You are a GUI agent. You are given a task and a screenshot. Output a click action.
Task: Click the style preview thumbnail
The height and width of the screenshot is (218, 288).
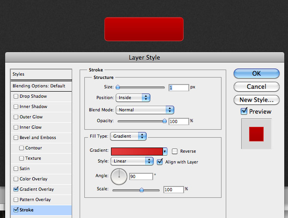pyautogui.click(x=256, y=134)
